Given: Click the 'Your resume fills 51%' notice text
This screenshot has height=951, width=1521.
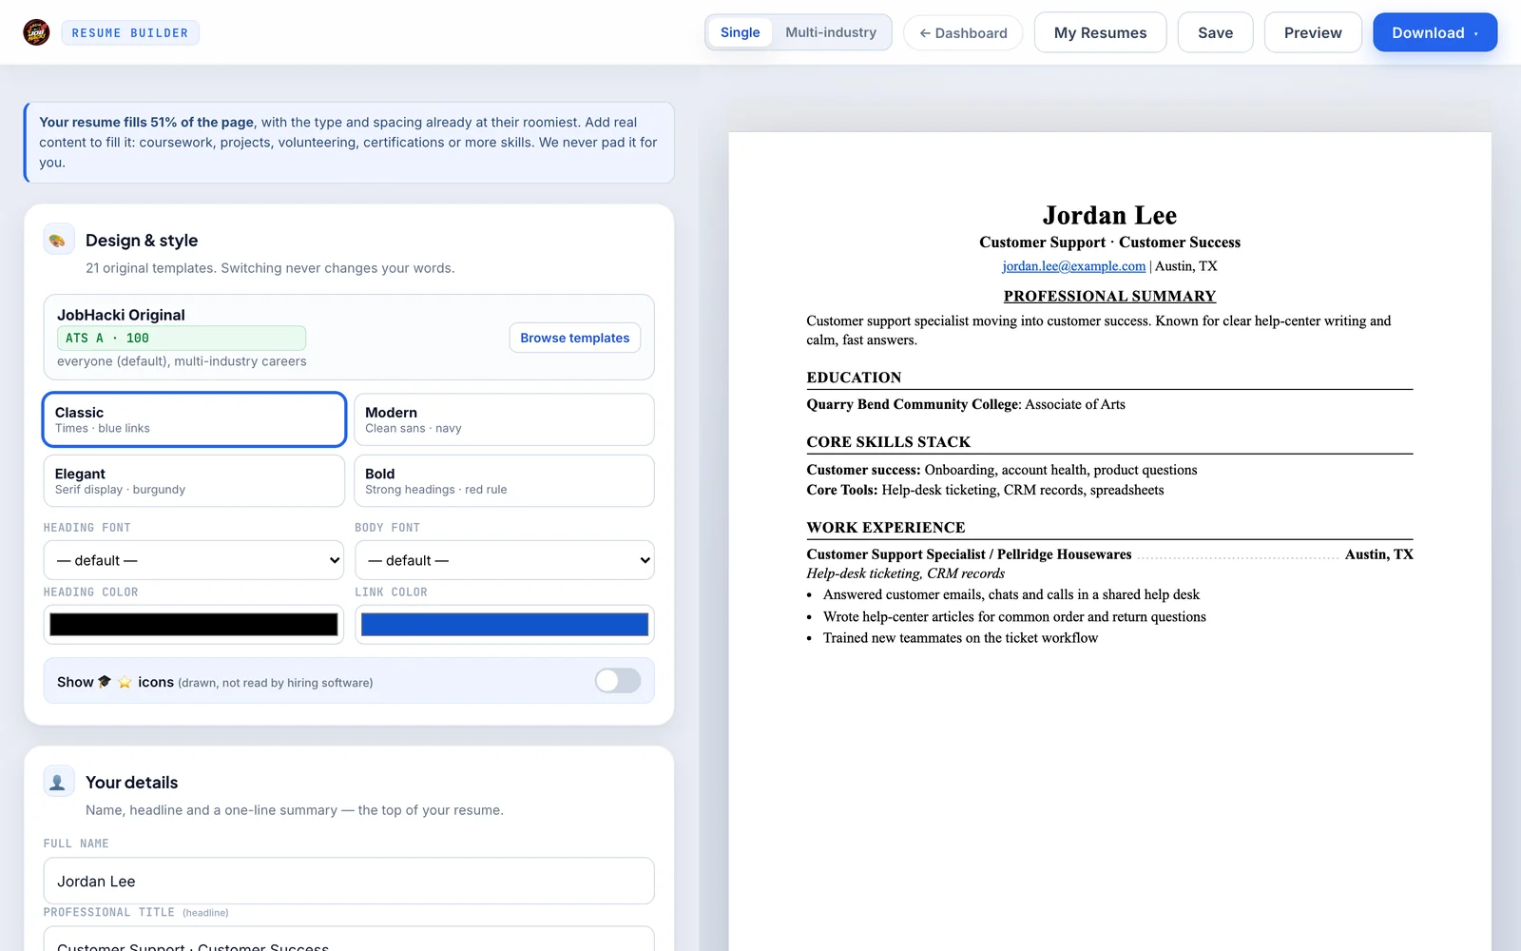Looking at the screenshot, I should [x=349, y=142].
